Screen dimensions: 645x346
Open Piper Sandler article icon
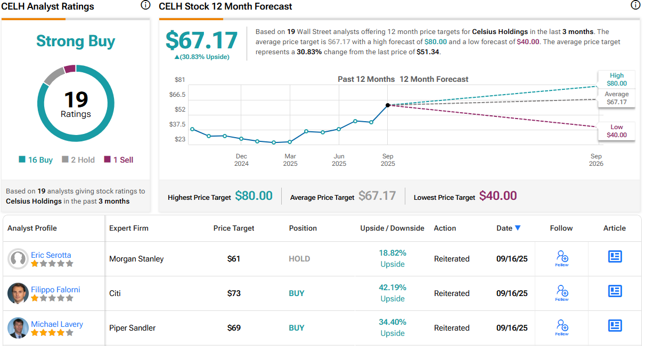click(x=615, y=326)
